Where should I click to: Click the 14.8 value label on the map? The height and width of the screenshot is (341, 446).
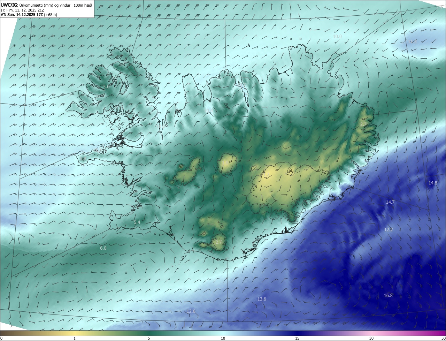(x=433, y=183)
